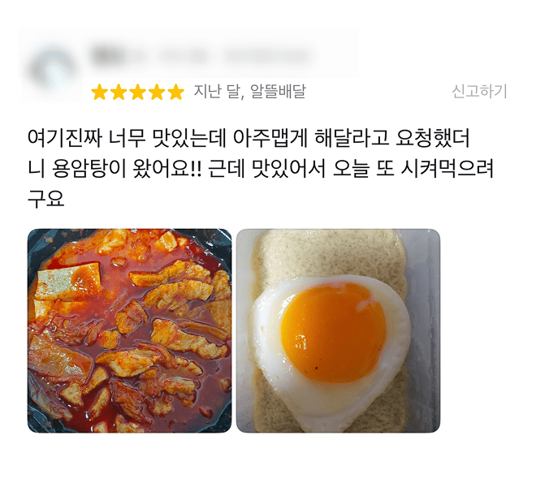The height and width of the screenshot is (500, 536).
Task: Click the 시켜먹으려 text in review
Action: 447,169
